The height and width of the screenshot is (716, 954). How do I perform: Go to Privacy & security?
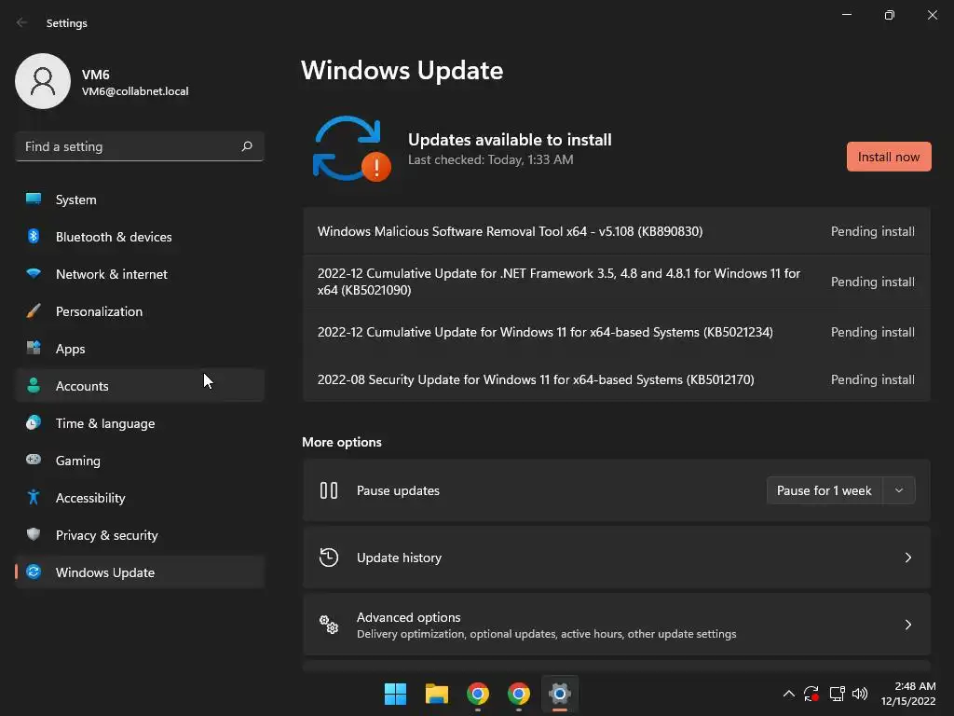[x=140, y=534]
